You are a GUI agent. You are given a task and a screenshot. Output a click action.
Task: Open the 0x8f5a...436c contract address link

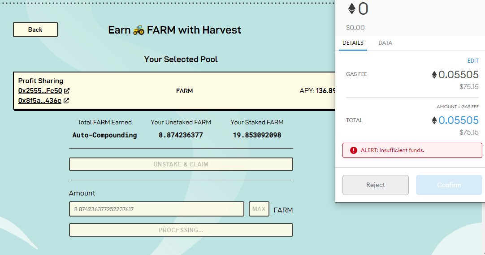[39, 101]
